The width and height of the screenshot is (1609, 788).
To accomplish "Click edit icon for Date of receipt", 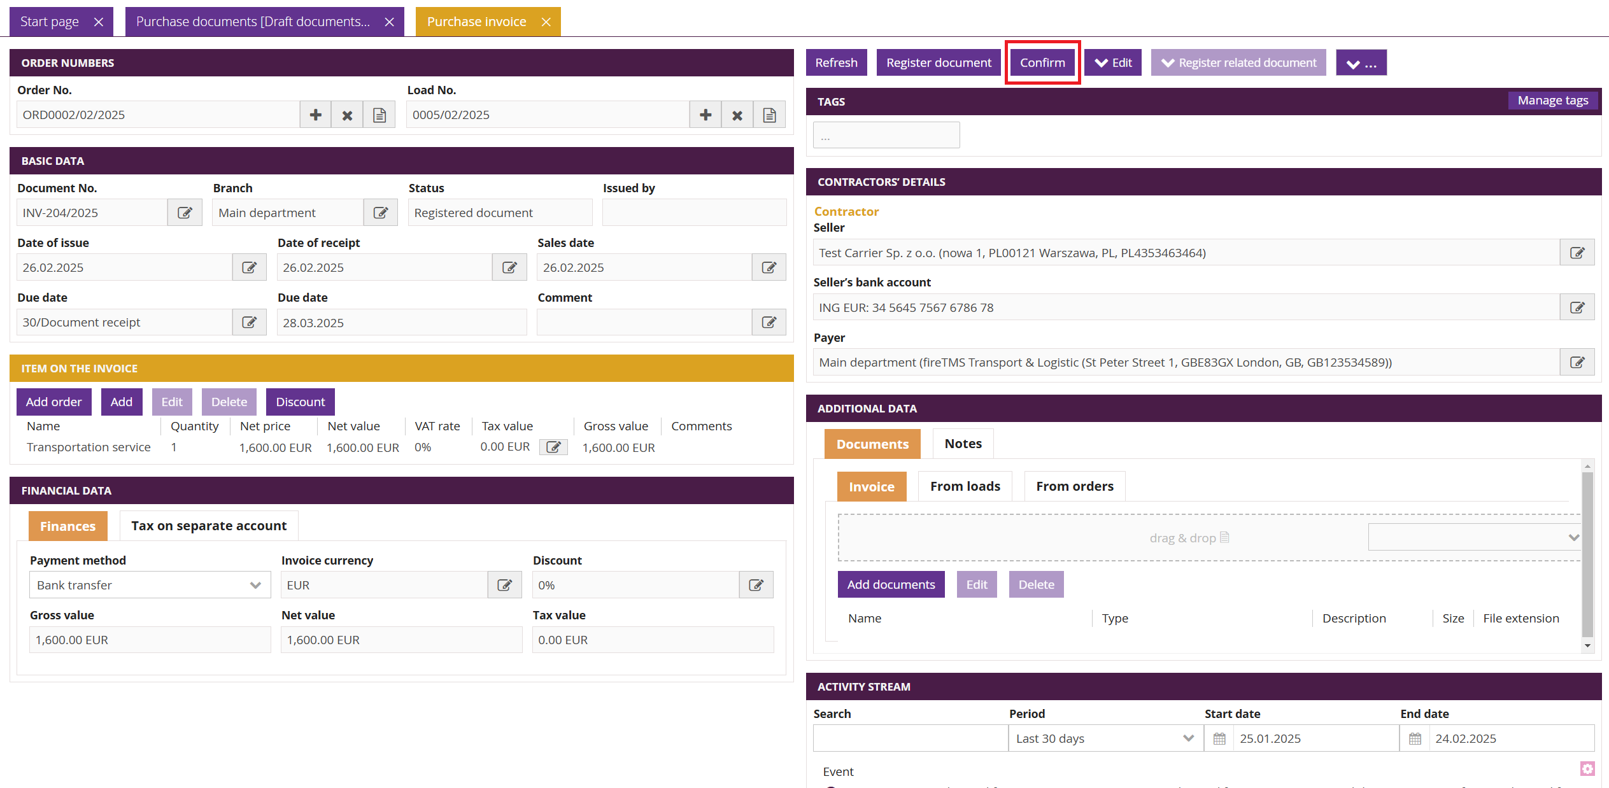I will (509, 267).
